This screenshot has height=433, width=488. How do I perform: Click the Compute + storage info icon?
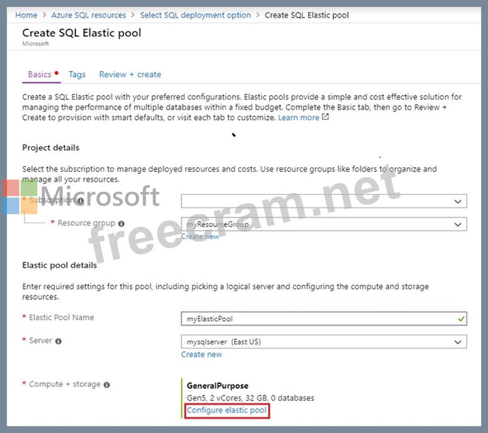107,385
